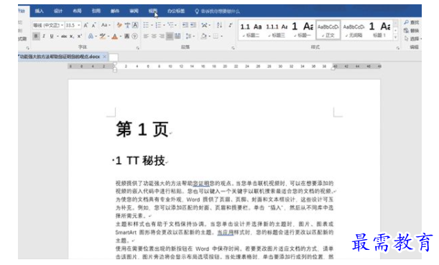Open the 视图 ribbon tab
This screenshot has width=439, height=265.
click(153, 11)
